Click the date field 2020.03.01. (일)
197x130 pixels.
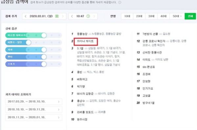44,16
